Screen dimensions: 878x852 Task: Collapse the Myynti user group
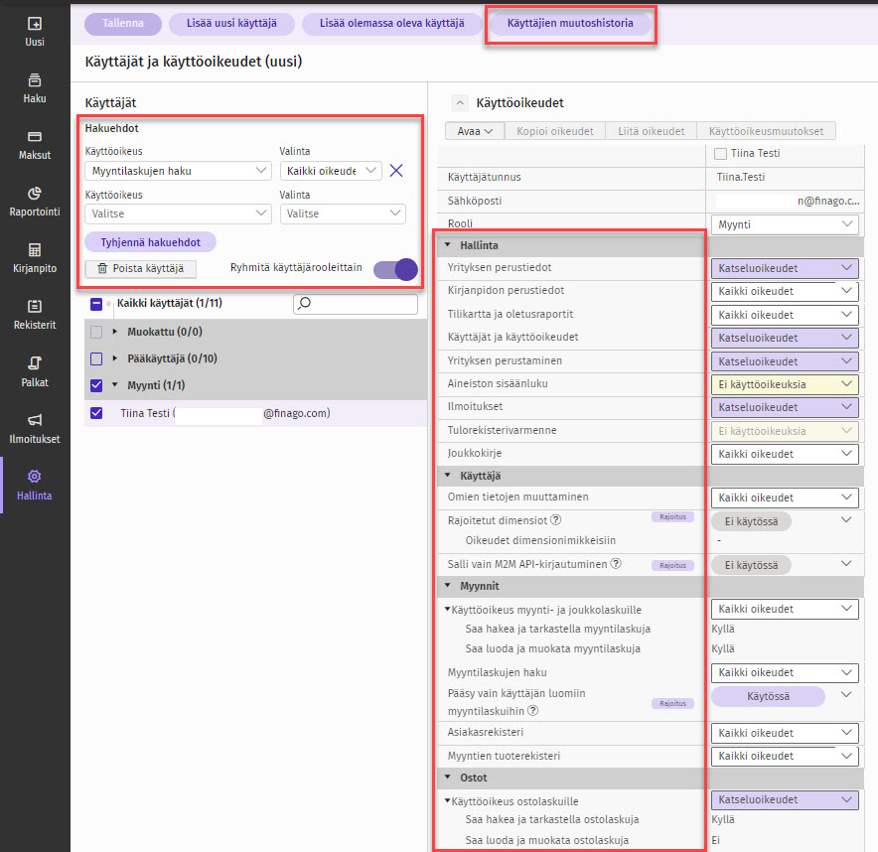click(115, 385)
